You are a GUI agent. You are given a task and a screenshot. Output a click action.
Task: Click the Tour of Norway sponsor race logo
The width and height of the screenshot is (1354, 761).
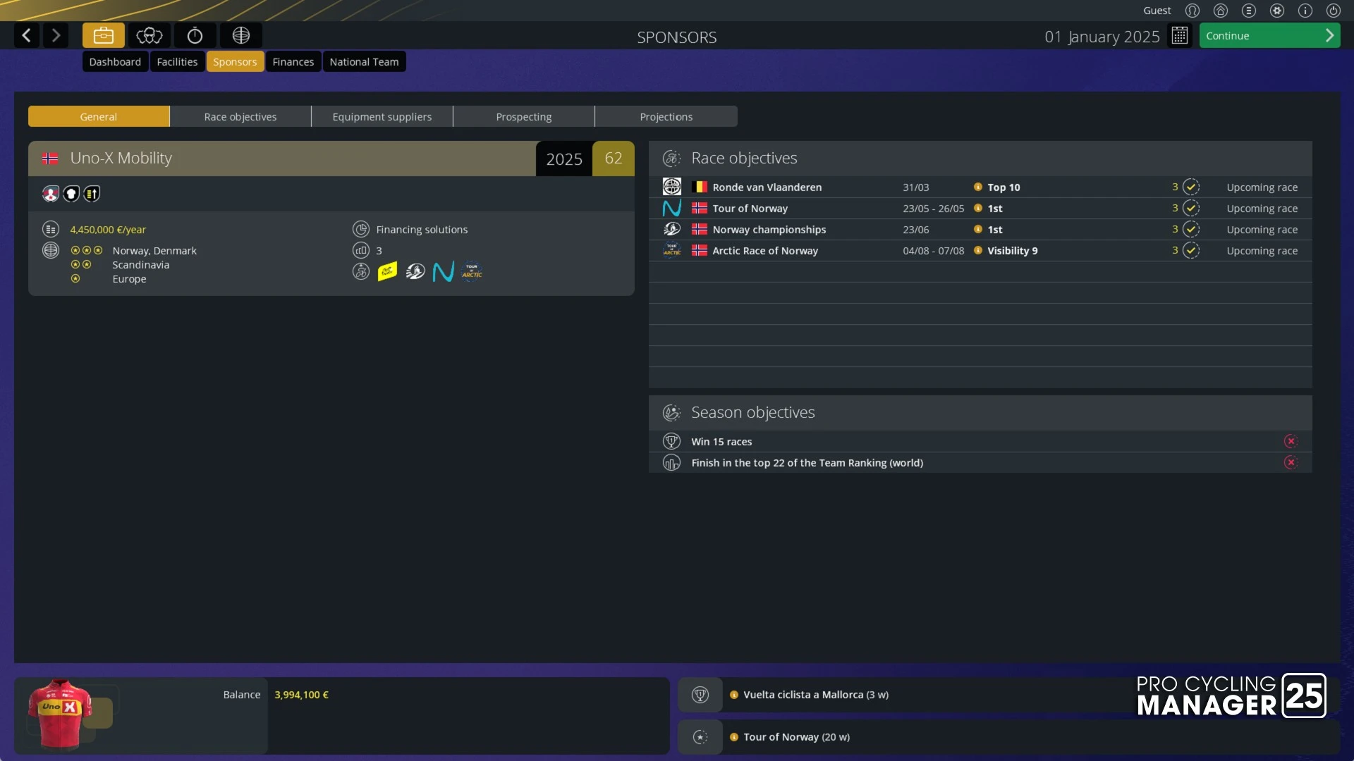443,271
